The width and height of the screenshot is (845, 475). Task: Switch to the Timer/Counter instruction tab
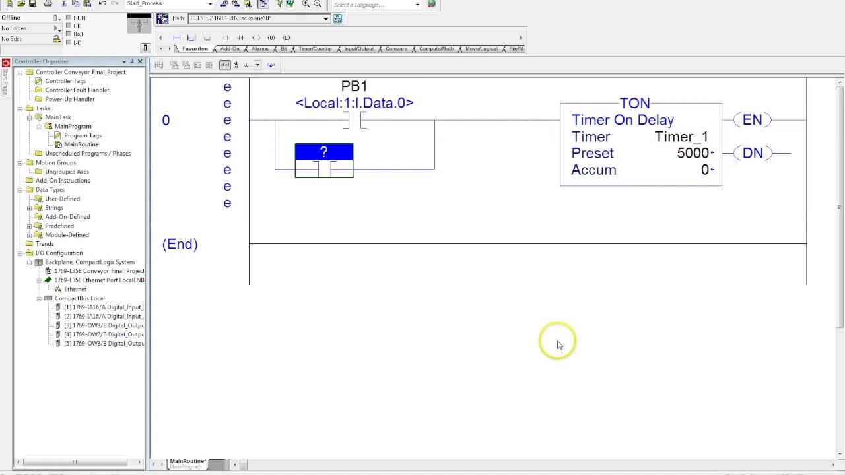point(315,49)
